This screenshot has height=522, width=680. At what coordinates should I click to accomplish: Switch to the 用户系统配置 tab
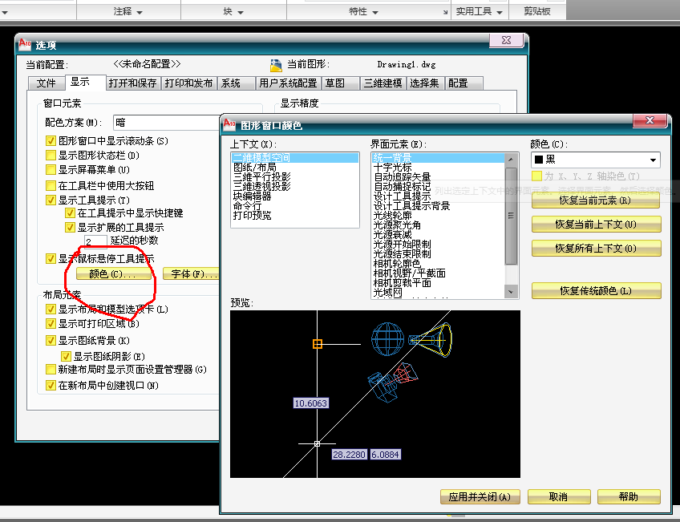[x=288, y=83]
